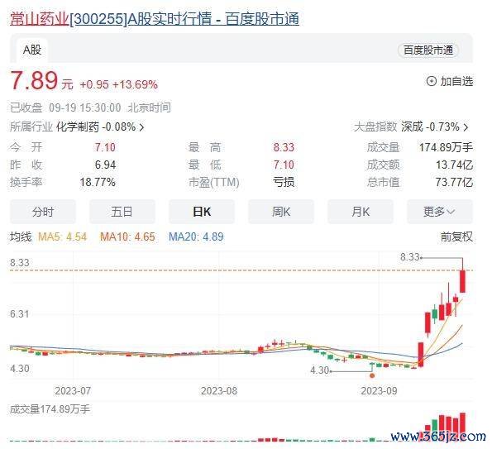
Task: Click the green volume bar in September
Action: click(x=435, y=430)
